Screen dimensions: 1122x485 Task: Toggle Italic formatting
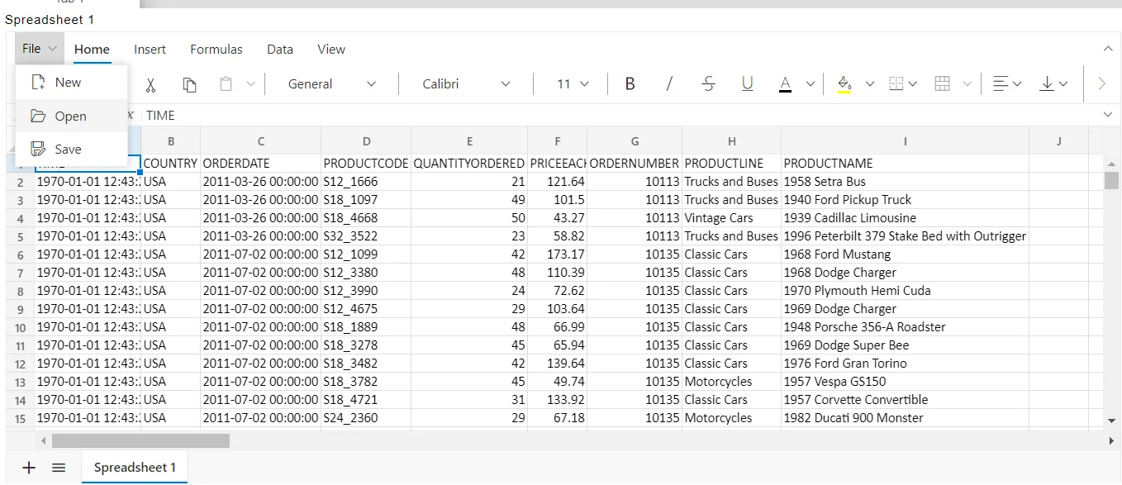[669, 84]
